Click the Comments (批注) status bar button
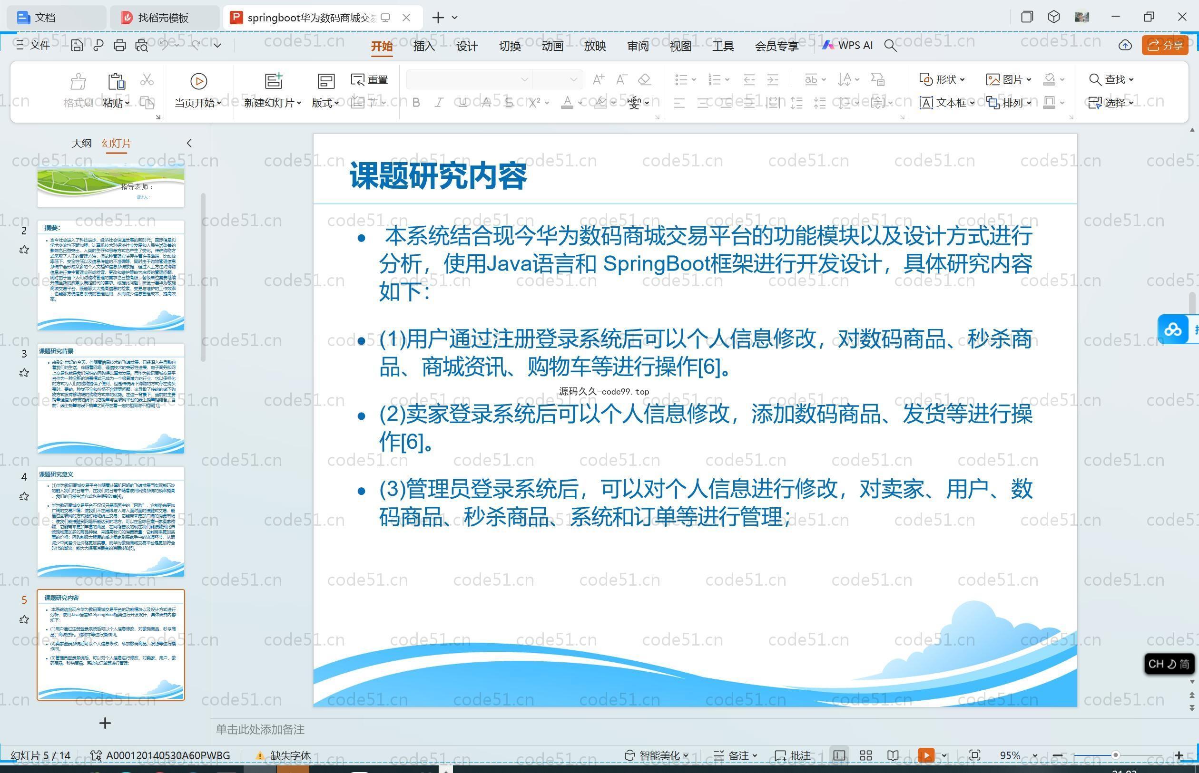The height and width of the screenshot is (773, 1199). (793, 755)
